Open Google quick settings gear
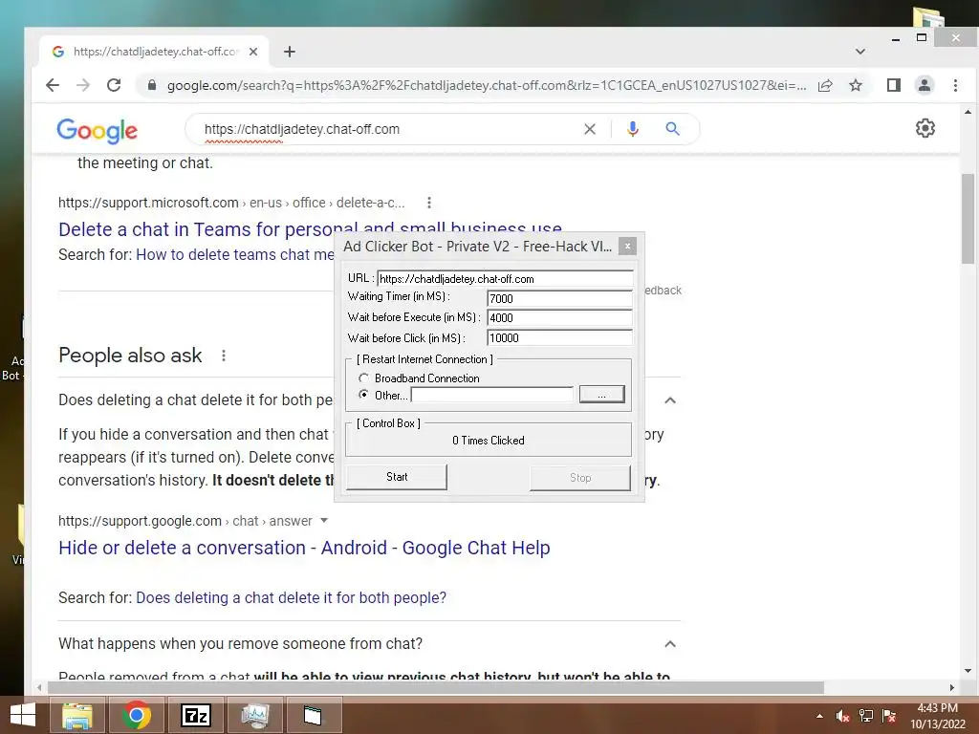 pyautogui.click(x=925, y=129)
